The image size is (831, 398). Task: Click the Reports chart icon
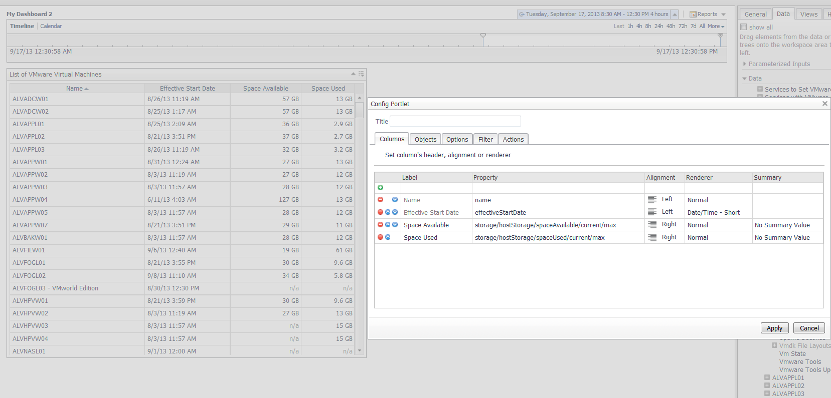point(693,15)
